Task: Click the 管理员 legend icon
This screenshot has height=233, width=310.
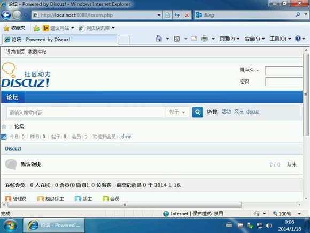Action: tap(8, 199)
